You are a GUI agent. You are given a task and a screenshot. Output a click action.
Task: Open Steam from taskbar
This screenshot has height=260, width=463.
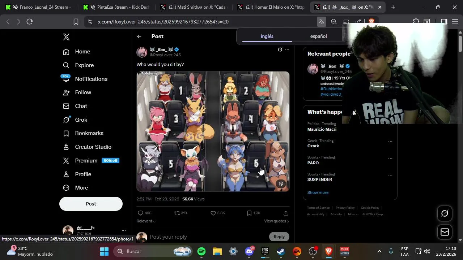tap(281, 251)
